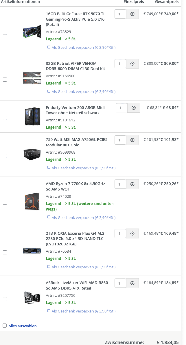The width and height of the screenshot is (186, 345).
Task: Check the AMD Ryzen 7 7700X row checkbox
Action: 5,203
